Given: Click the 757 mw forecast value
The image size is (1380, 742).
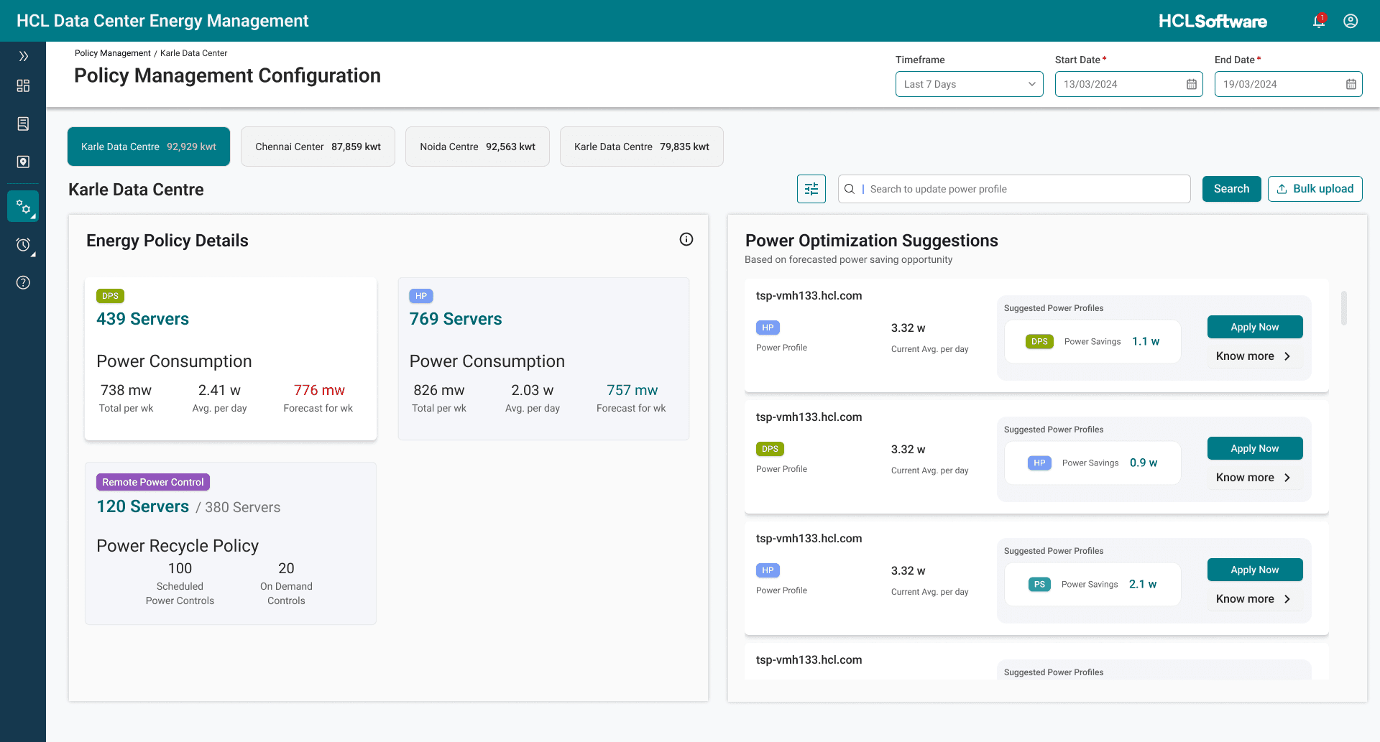Looking at the screenshot, I should coord(632,390).
